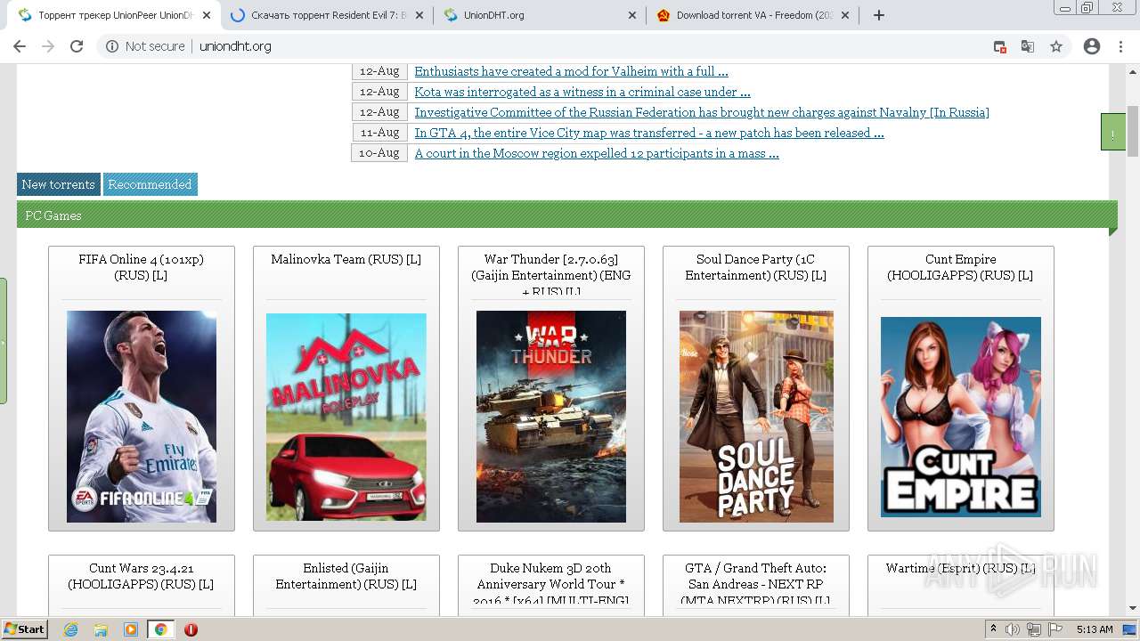The height and width of the screenshot is (641, 1140).
Task: Click the War Thunder tank cover image
Action: pos(551,417)
